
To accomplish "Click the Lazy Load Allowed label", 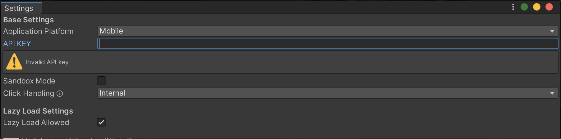I will pos(36,123).
